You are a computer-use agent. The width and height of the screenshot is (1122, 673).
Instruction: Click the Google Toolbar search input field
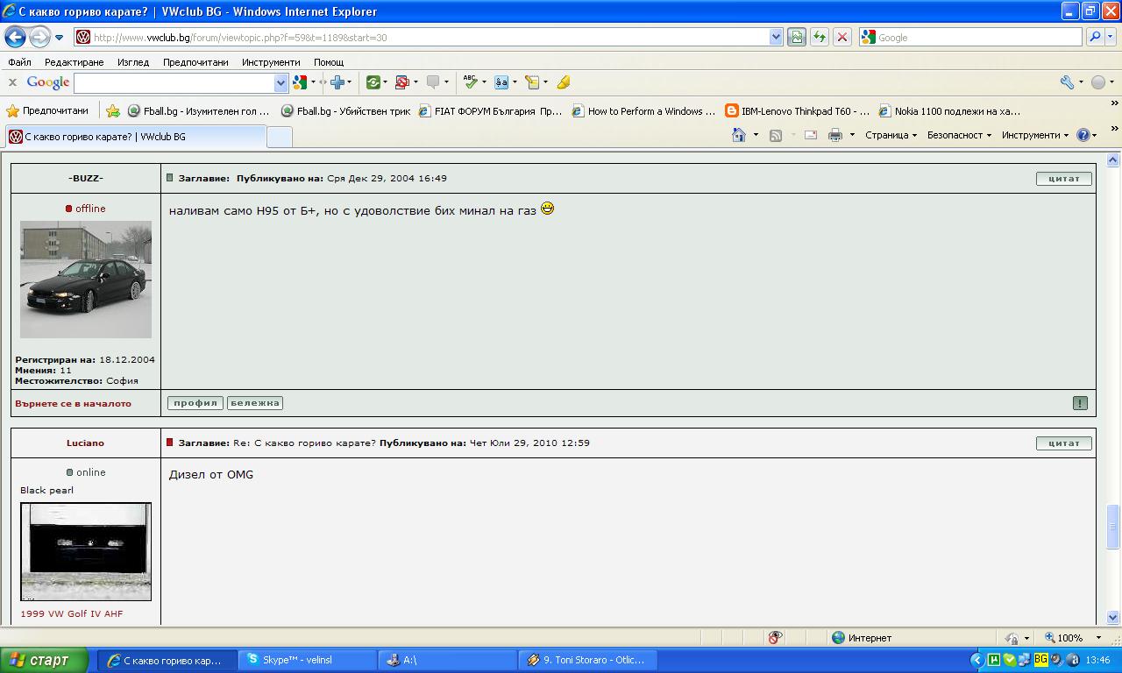pos(174,82)
